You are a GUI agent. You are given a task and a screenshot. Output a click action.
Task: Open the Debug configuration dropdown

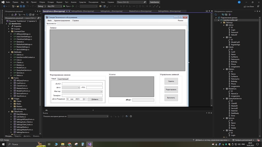point(42,7)
